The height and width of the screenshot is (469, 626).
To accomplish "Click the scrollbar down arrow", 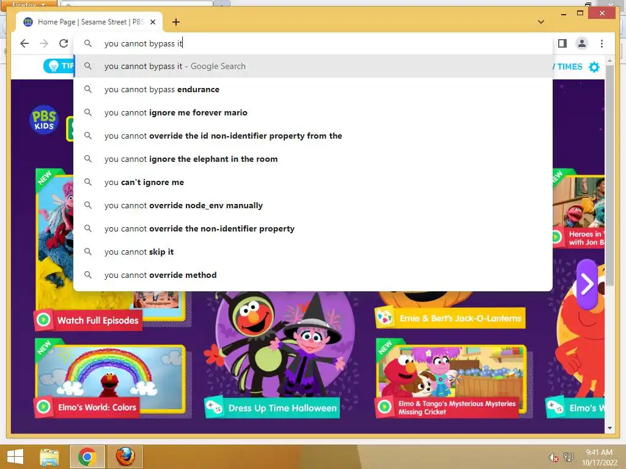I will click(x=609, y=428).
